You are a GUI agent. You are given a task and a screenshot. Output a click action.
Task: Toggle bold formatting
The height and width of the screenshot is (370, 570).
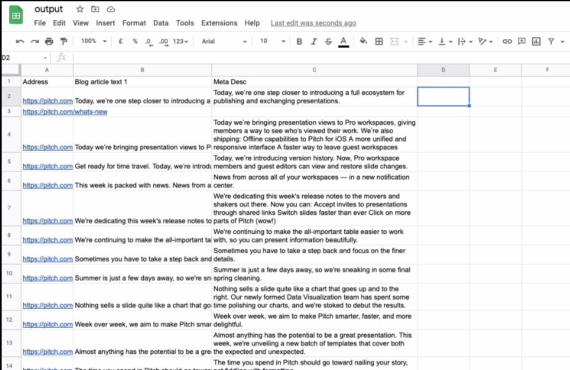[x=299, y=42]
